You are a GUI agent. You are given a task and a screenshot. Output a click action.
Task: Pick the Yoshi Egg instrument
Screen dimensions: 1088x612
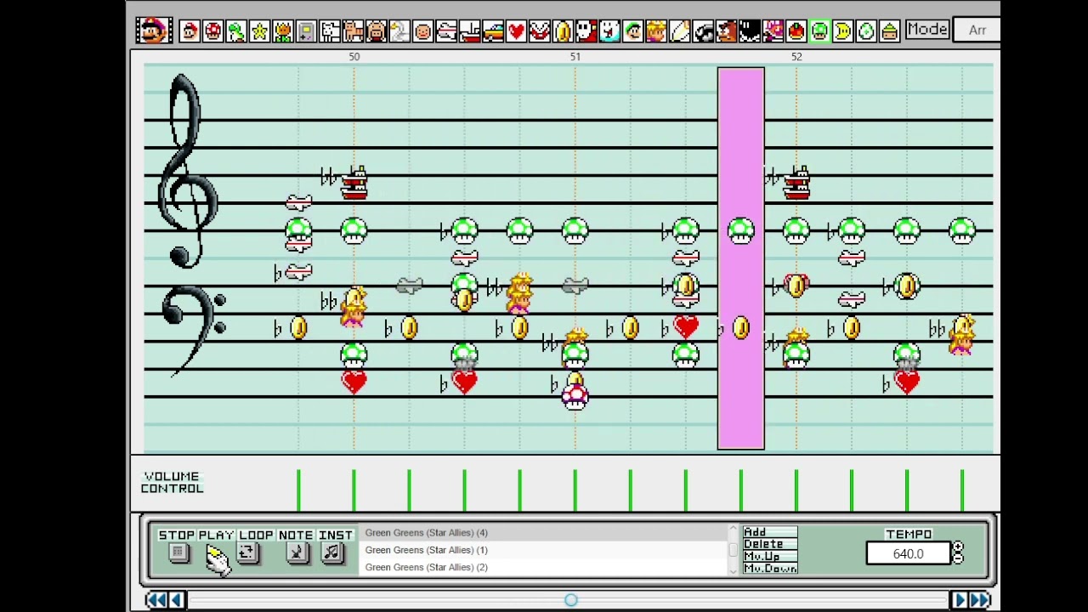pyautogui.click(x=866, y=31)
